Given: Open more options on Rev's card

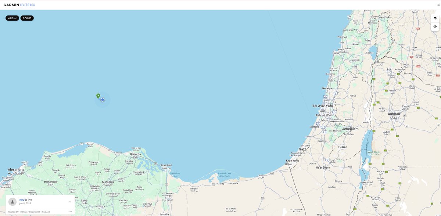Looking at the screenshot, I should pyautogui.click(x=70, y=212).
